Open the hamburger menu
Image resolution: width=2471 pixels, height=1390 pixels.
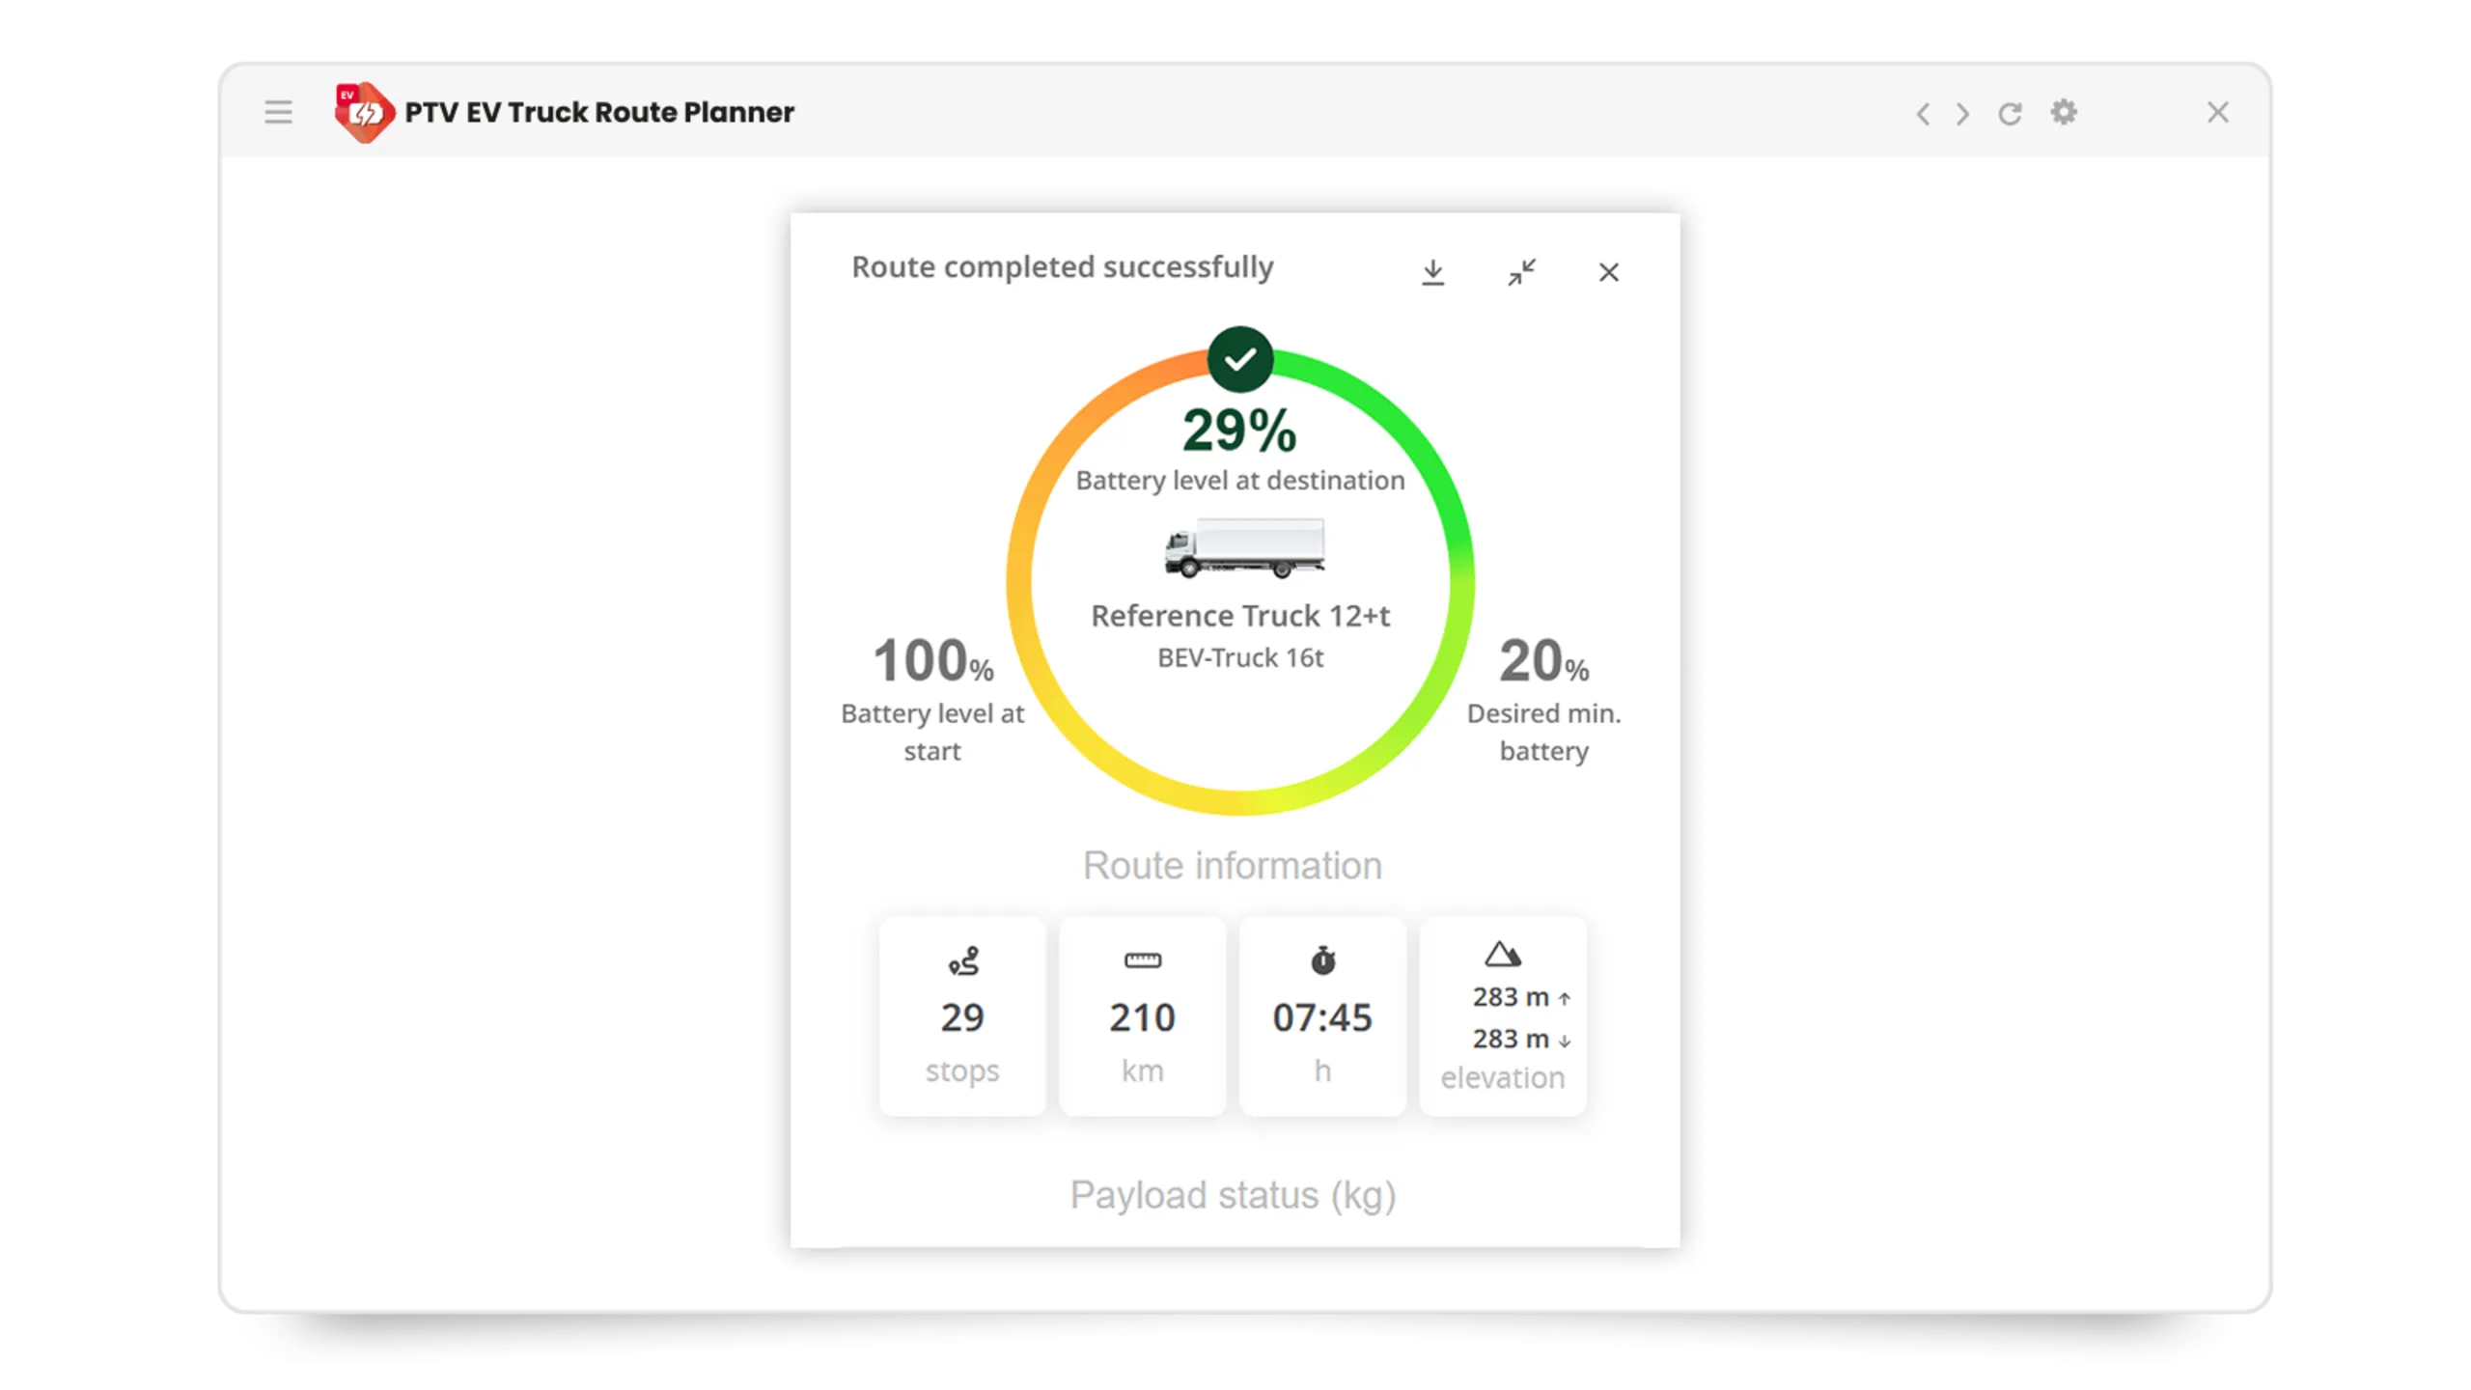278,113
